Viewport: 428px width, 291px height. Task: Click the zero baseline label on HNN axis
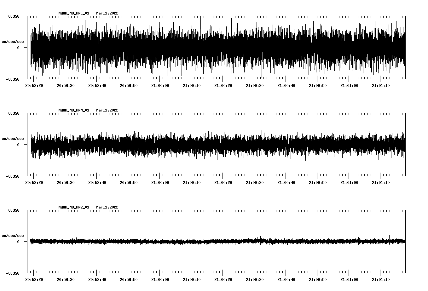click(18, 145)
